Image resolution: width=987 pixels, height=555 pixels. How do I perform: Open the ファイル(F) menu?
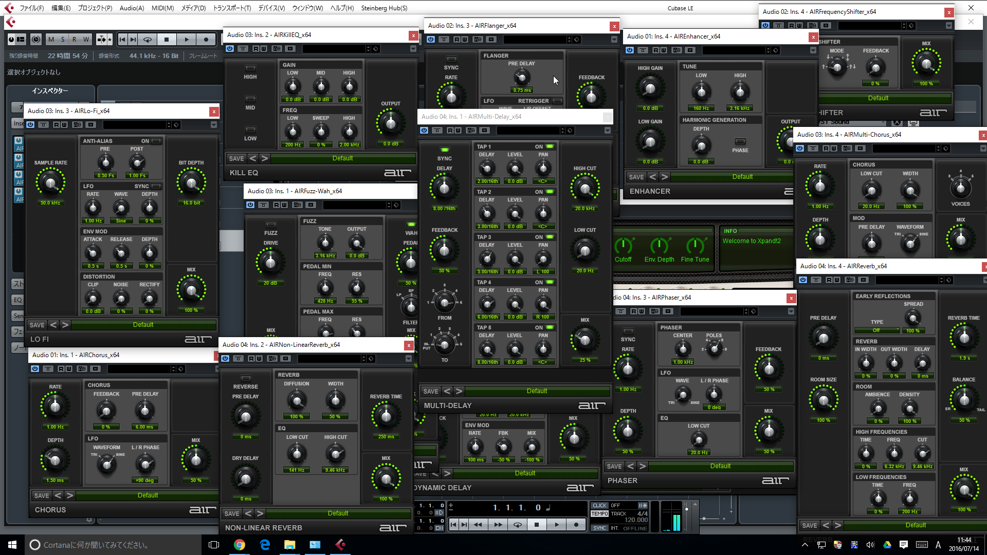tap(32, 8)
